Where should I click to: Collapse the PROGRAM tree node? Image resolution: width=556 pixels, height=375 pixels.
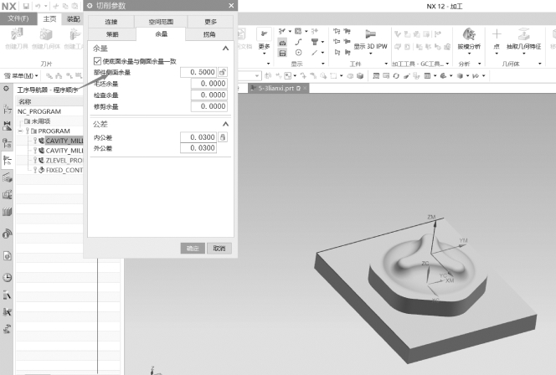pos(21,131)
